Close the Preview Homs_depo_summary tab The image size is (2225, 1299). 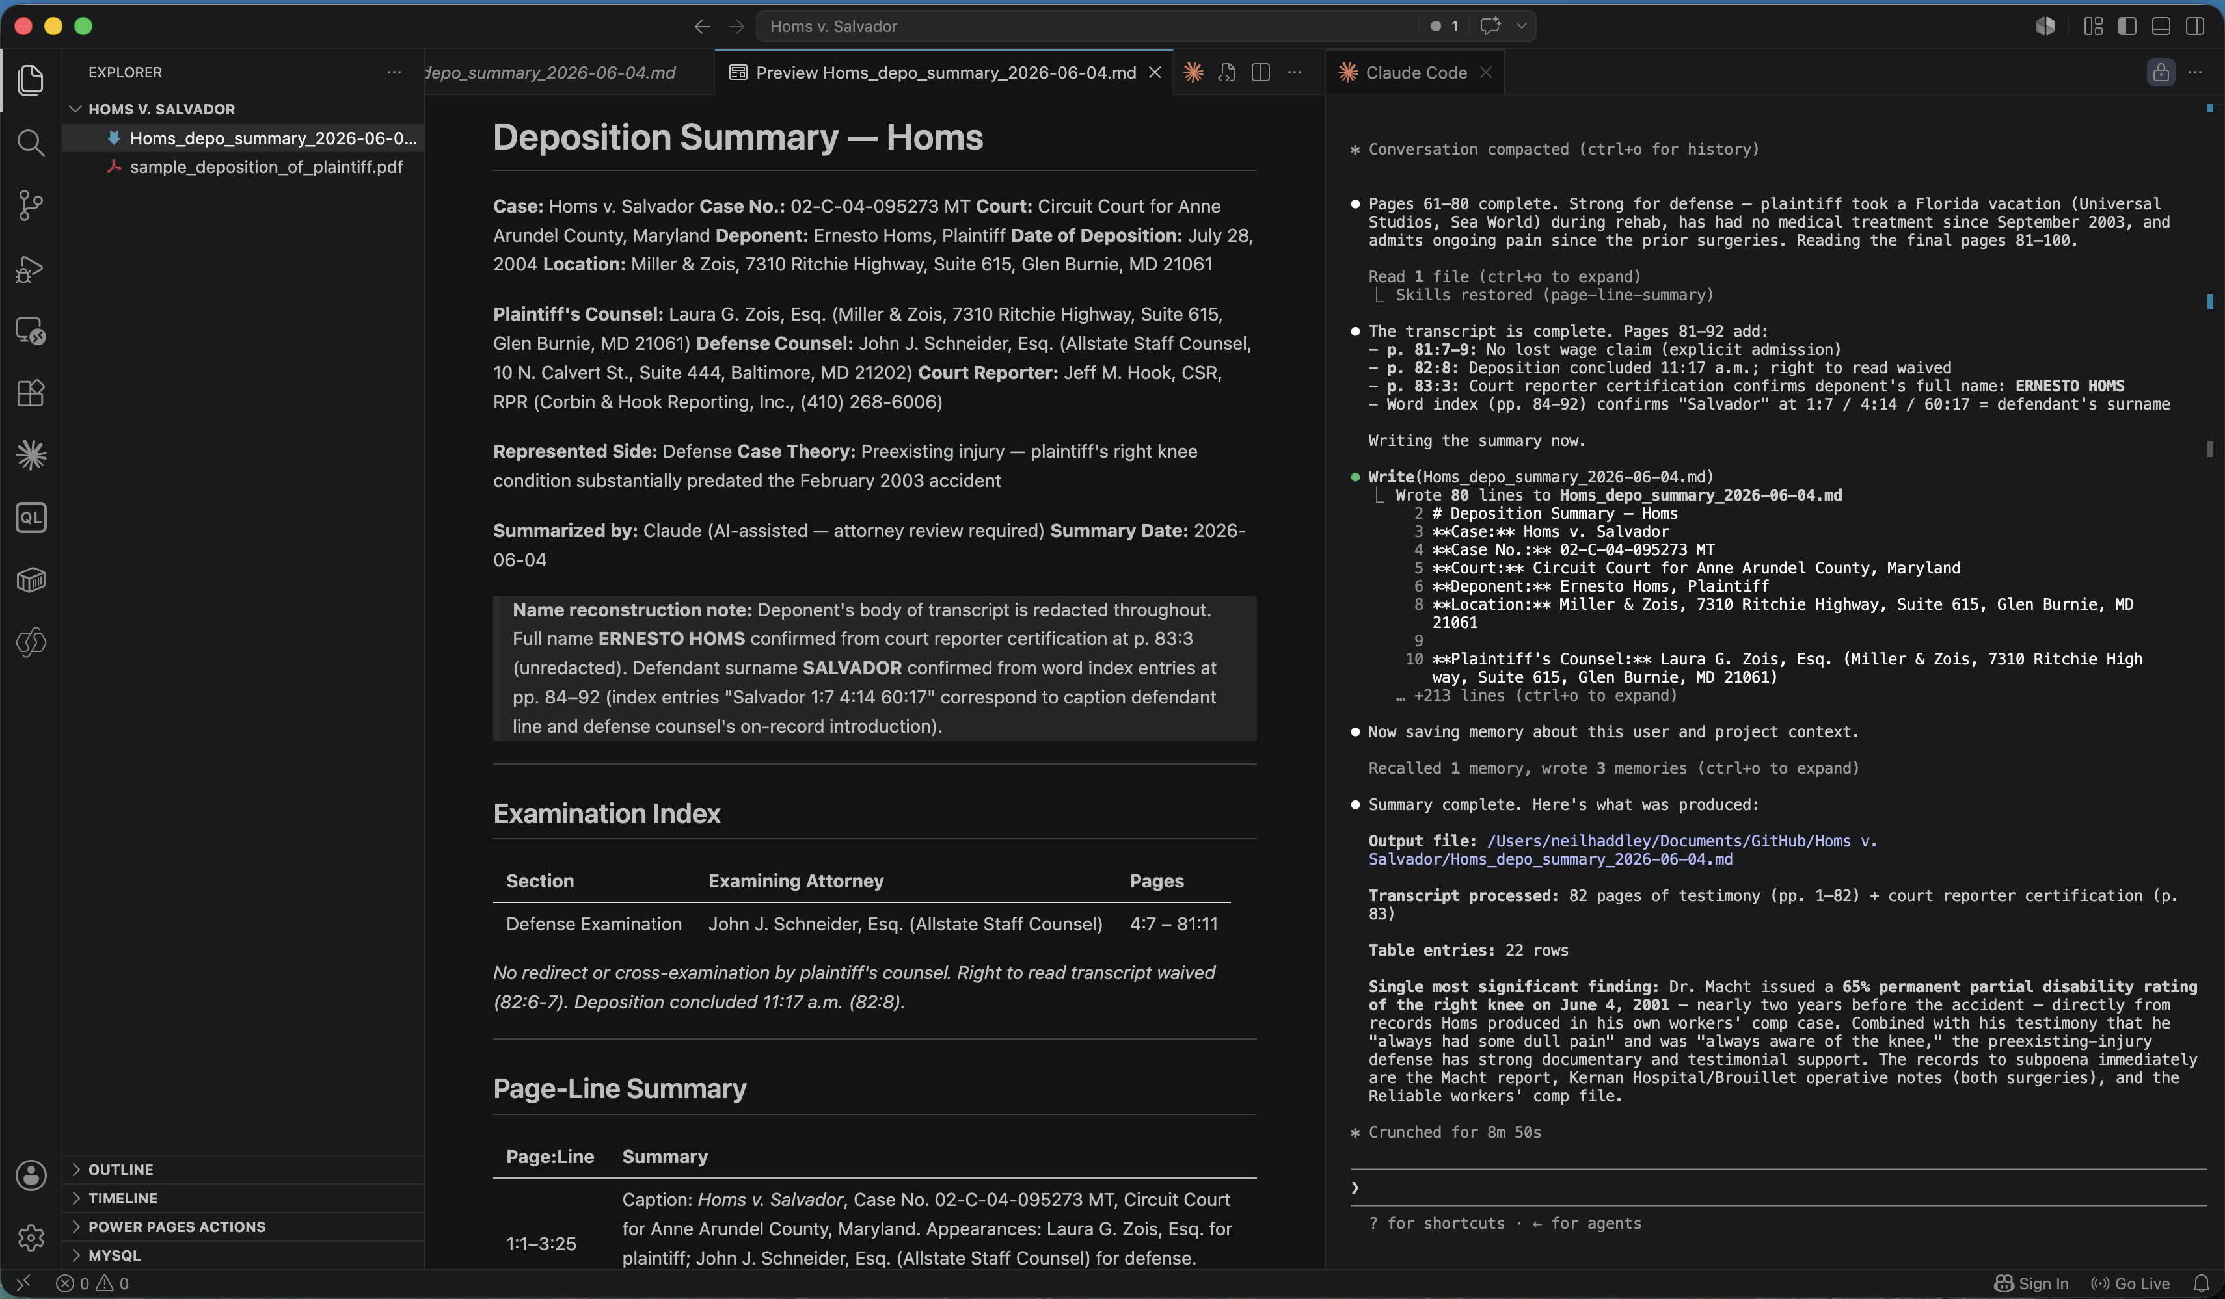coord(1155,72)
